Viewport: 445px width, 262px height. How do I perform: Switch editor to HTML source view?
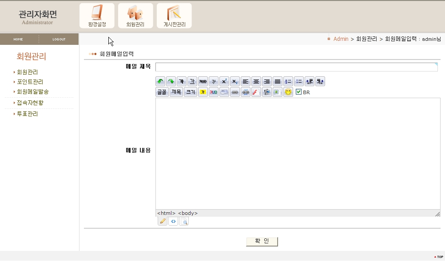coord(173,221)
